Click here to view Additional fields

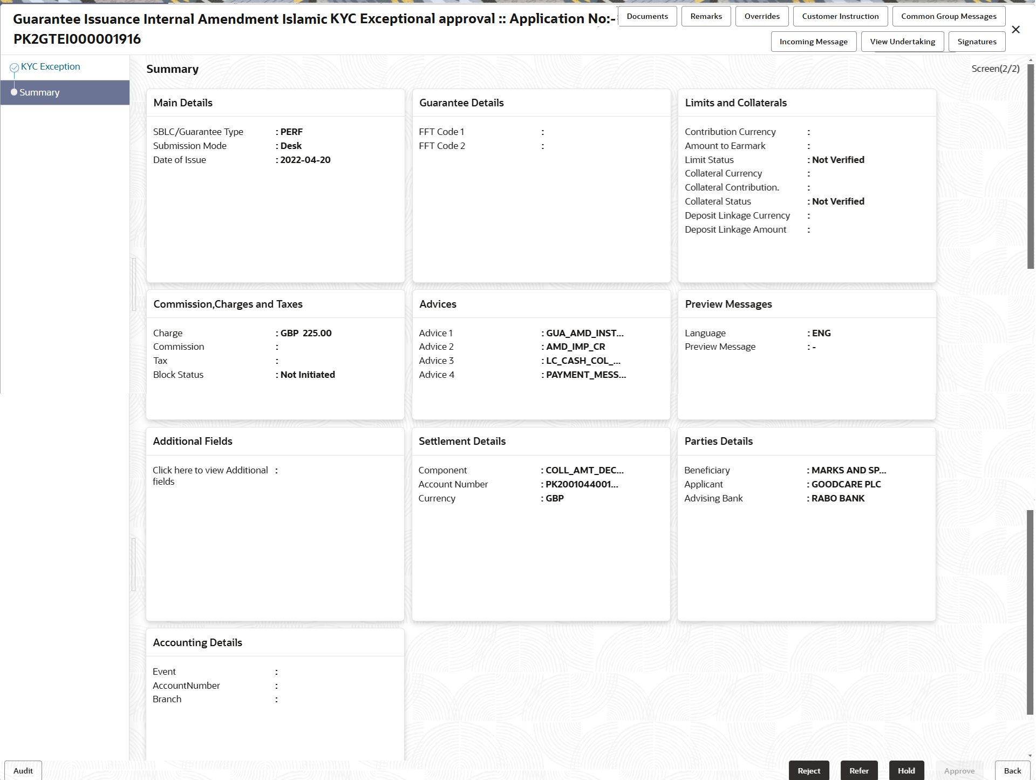(210, 476)
